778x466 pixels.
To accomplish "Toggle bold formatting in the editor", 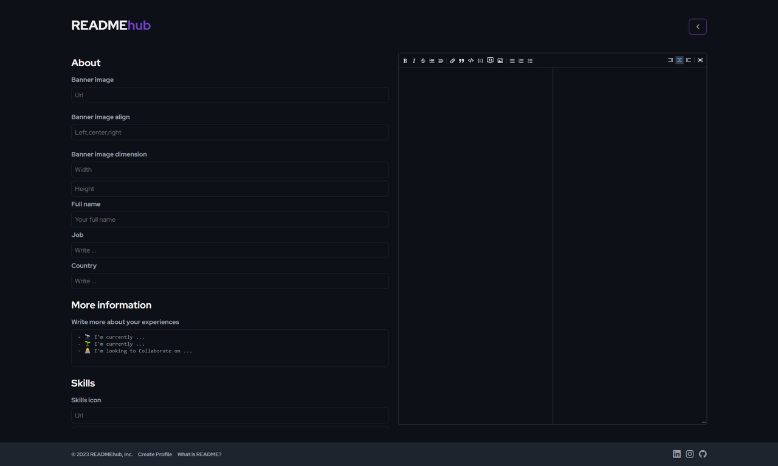I will tap(405, 61).
